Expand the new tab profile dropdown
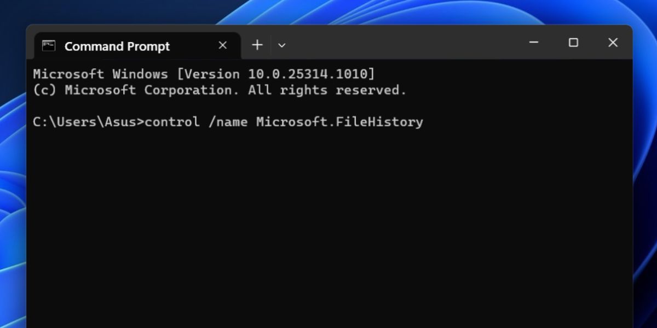 (x=282, y=45)
